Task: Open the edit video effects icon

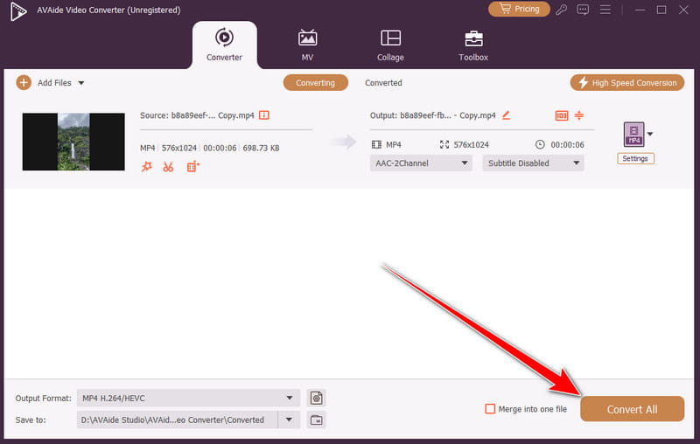Action: (192, 167)
